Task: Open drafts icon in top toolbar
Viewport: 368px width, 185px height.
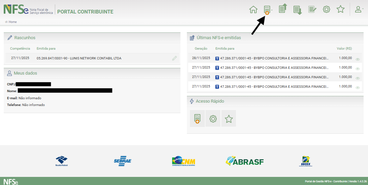Action: coord(312,9)
